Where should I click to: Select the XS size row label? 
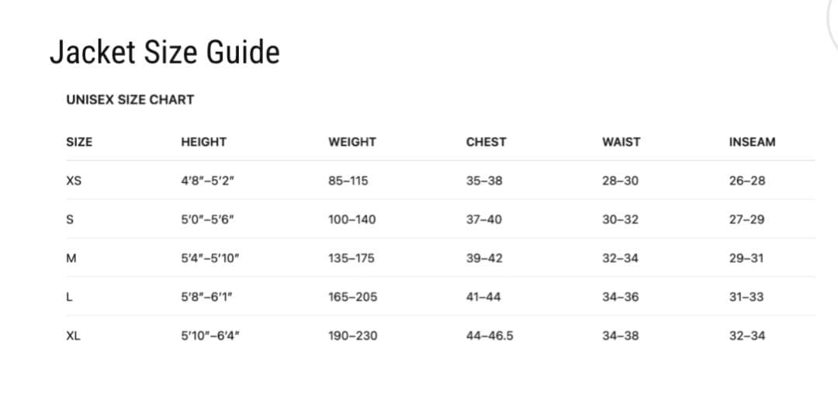click(x=74, y=181)
